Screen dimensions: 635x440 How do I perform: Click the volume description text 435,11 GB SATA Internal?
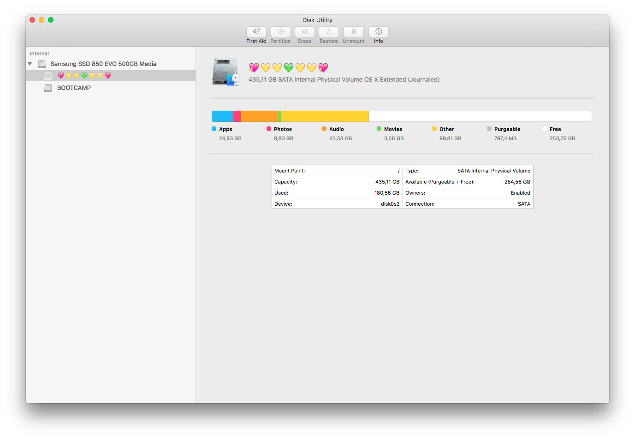tap(344, 80)
